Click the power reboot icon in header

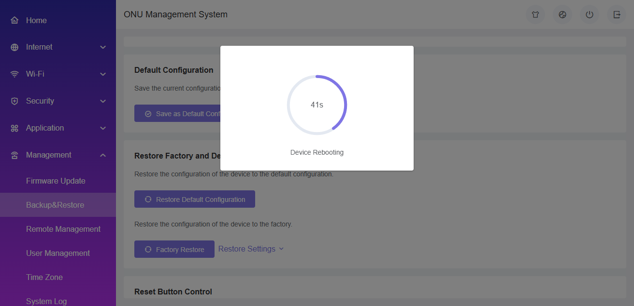click(590, 14)
